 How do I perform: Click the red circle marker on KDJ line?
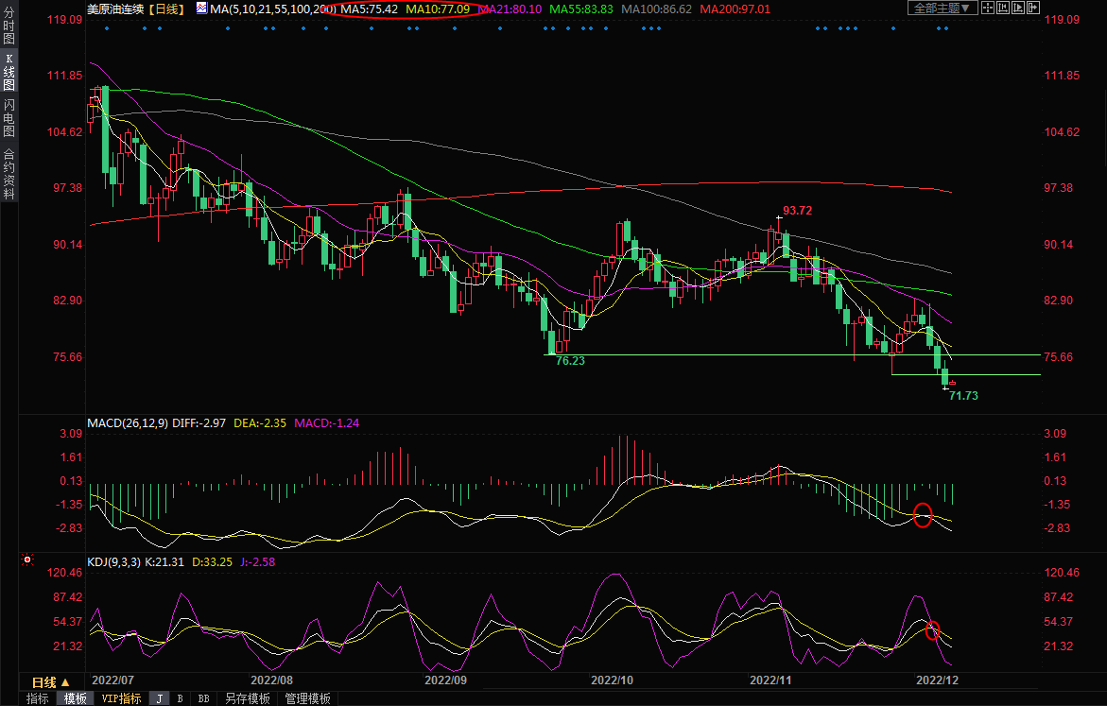tap(932, 630)
